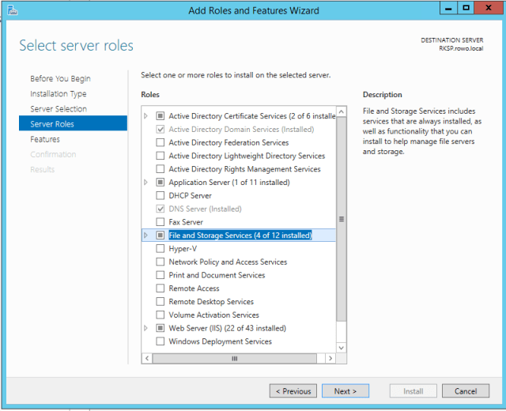The width and height of the screenshot is (506, 411).
Task: Expand Active Directory Certificate Services node
Action: [x=145, y=115]
